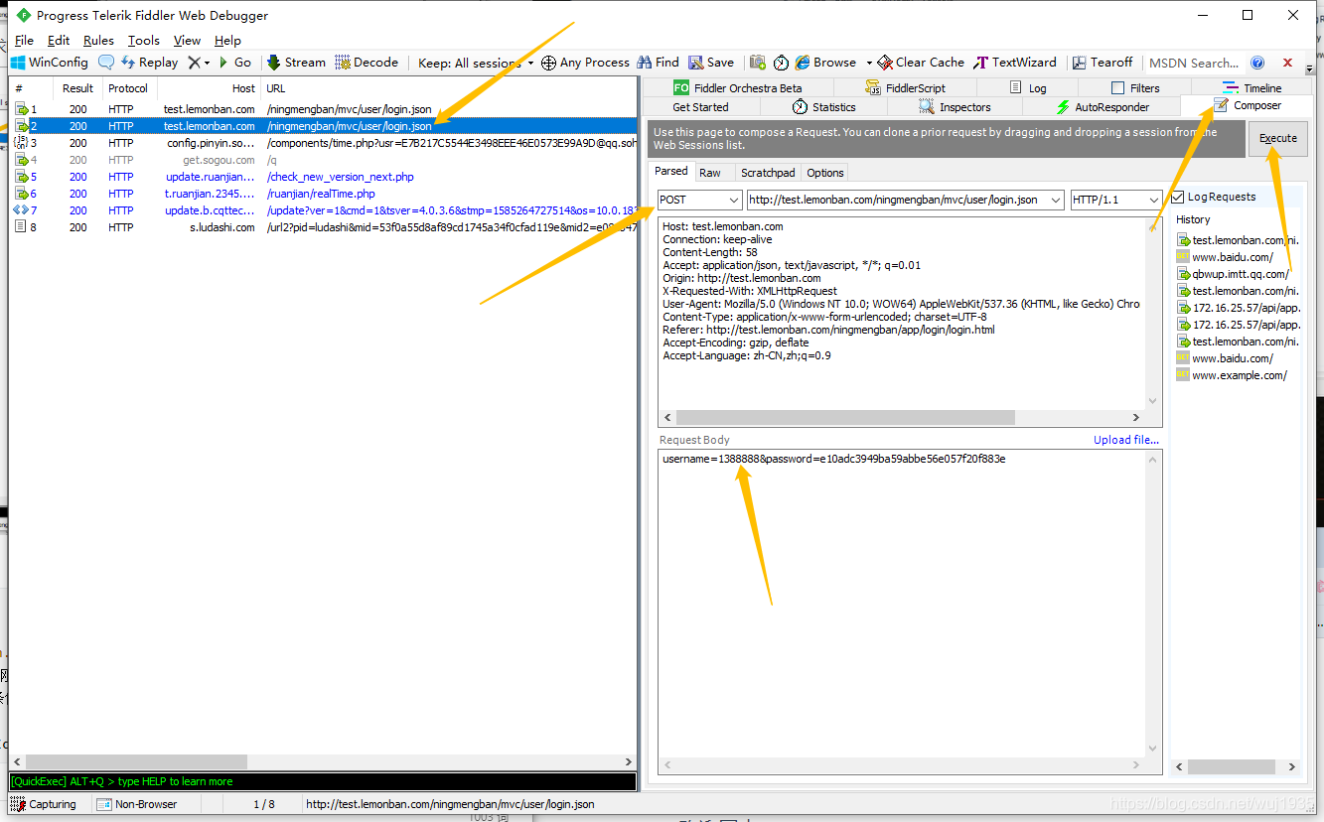Click the comment bubble icon in toolbar
The width and height of the screenshot is (1324, 822).
[x=105, y=62]
